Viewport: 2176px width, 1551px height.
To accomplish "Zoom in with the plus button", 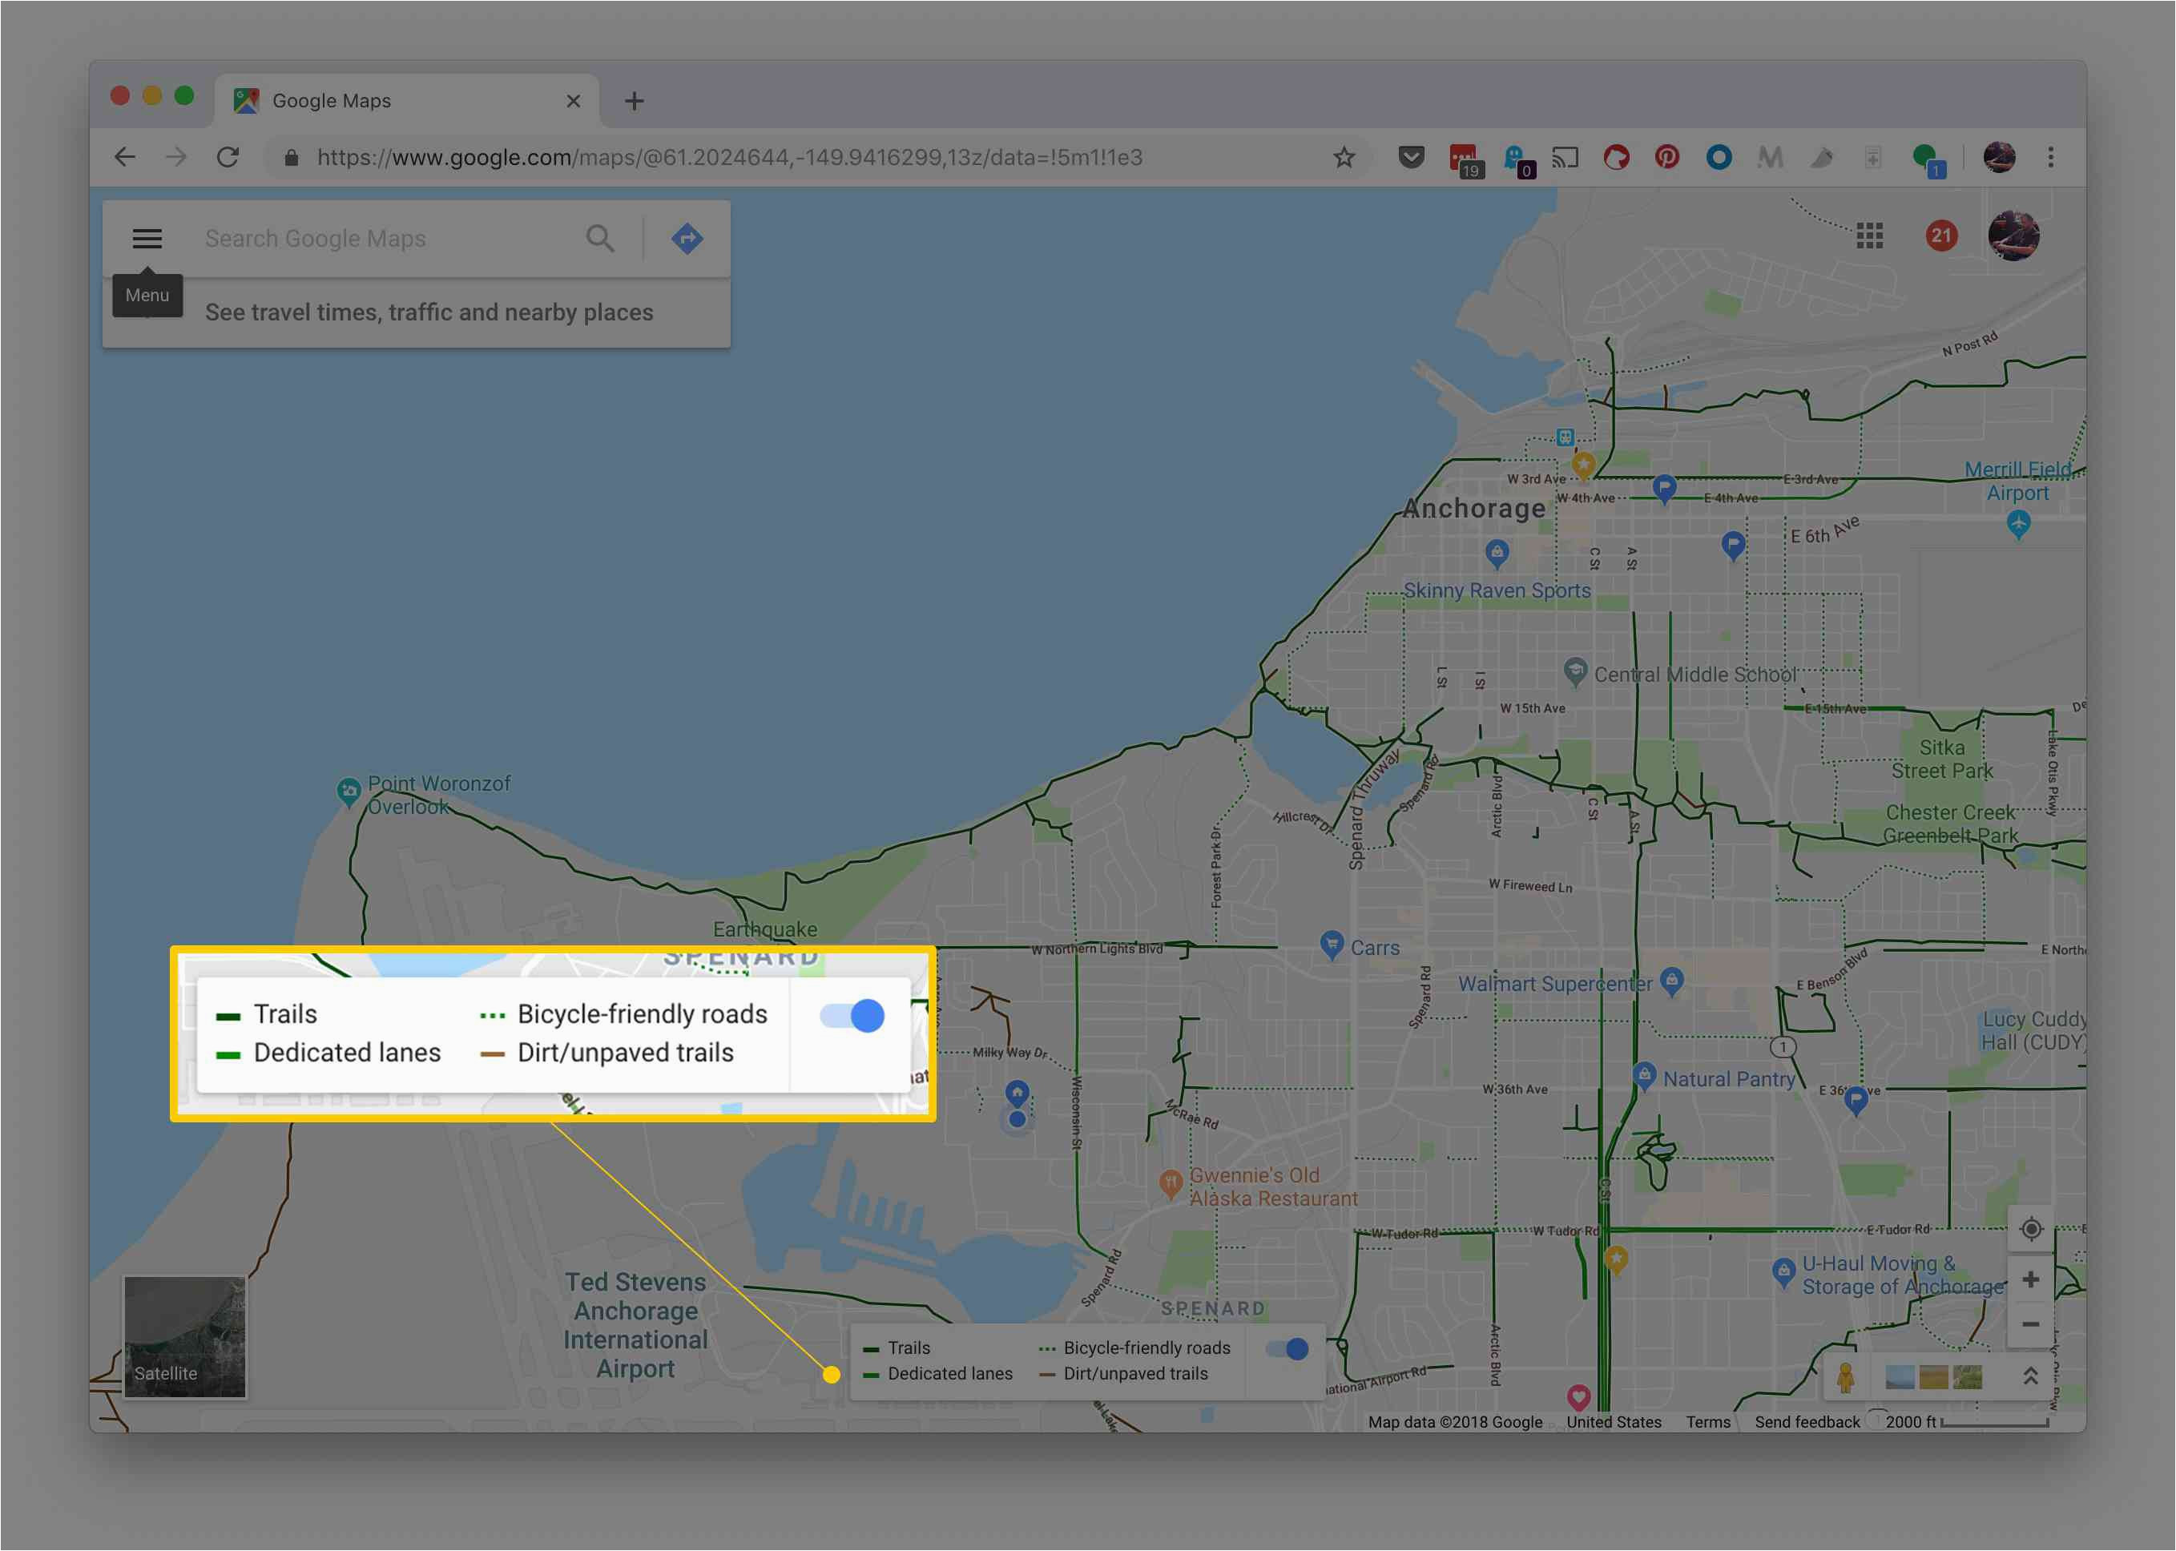I will (x=2032, y=1279).
